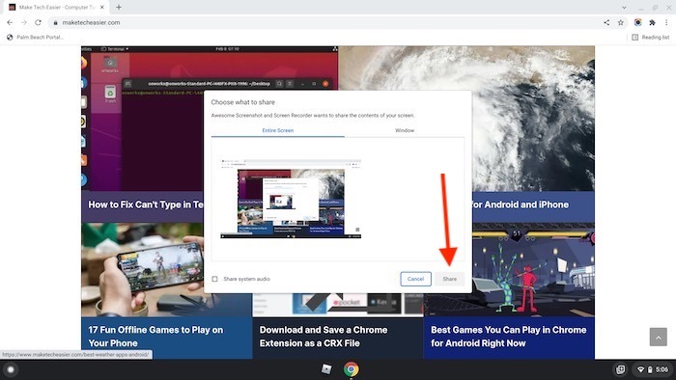Screen dimensions: 676x380
Task: Open the Android and iPhone weather article
Action: [521, 204]
